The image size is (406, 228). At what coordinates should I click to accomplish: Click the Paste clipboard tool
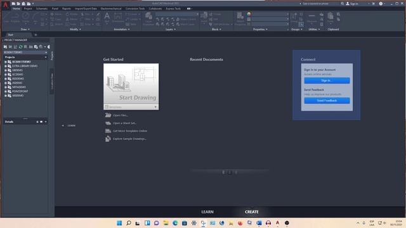(331, 18)
